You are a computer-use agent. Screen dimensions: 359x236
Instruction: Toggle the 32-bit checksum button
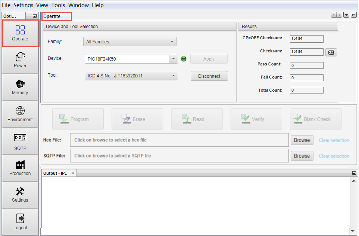tap(331, 52)
